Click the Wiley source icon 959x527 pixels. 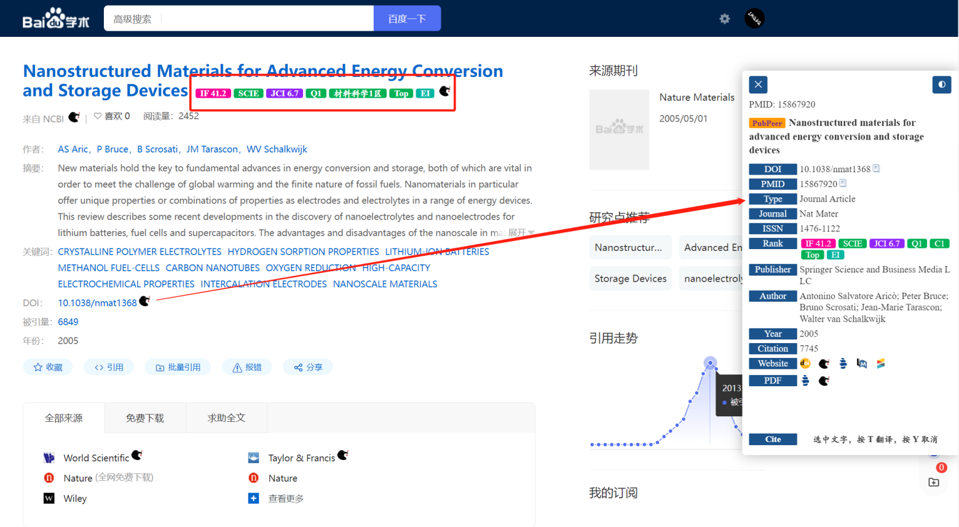[49, 498]
